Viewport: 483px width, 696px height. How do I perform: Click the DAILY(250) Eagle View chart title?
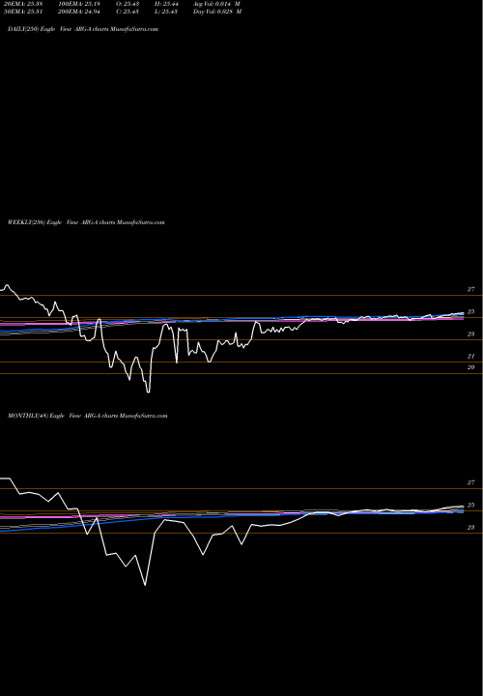coord(83,29)
